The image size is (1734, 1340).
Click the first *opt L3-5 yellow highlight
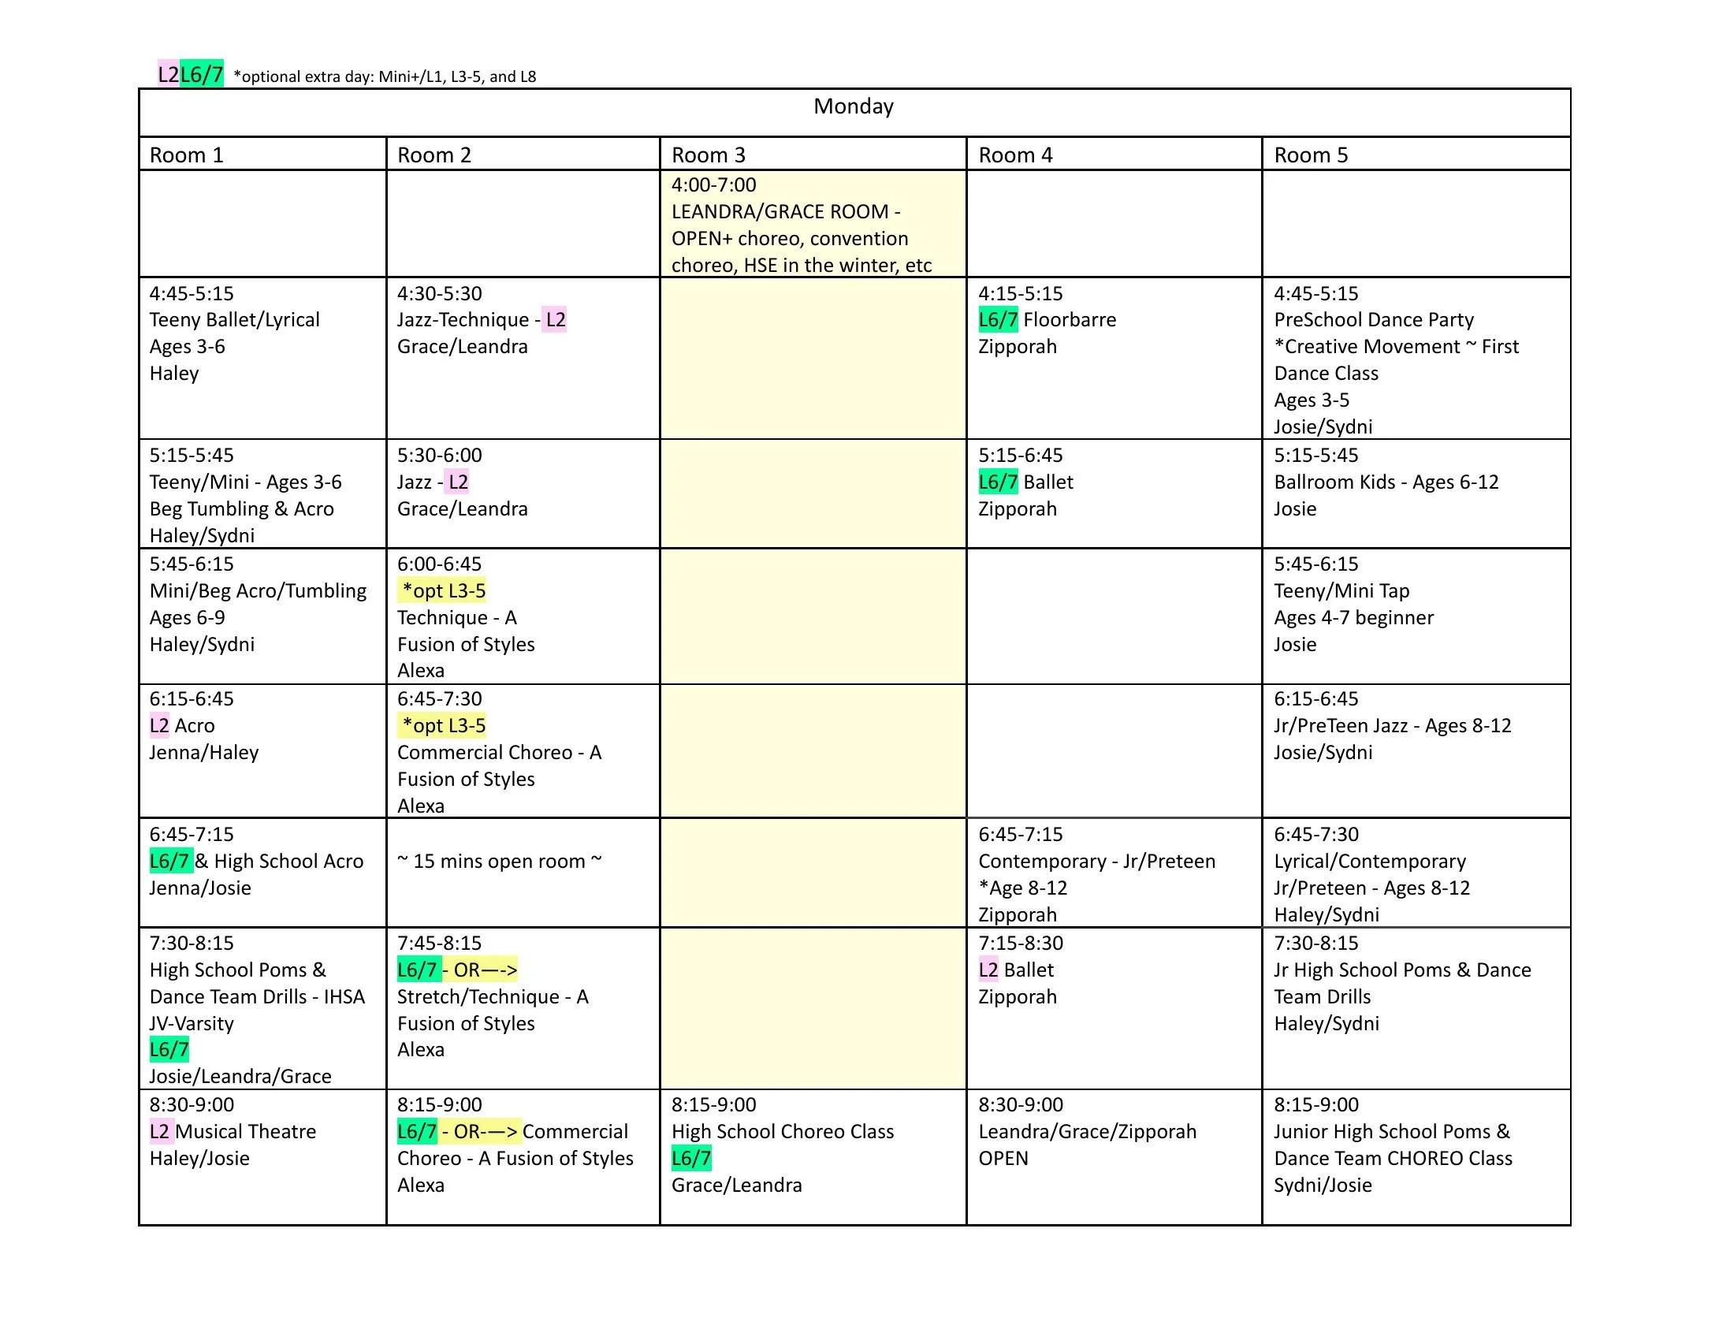pos(443,590)
